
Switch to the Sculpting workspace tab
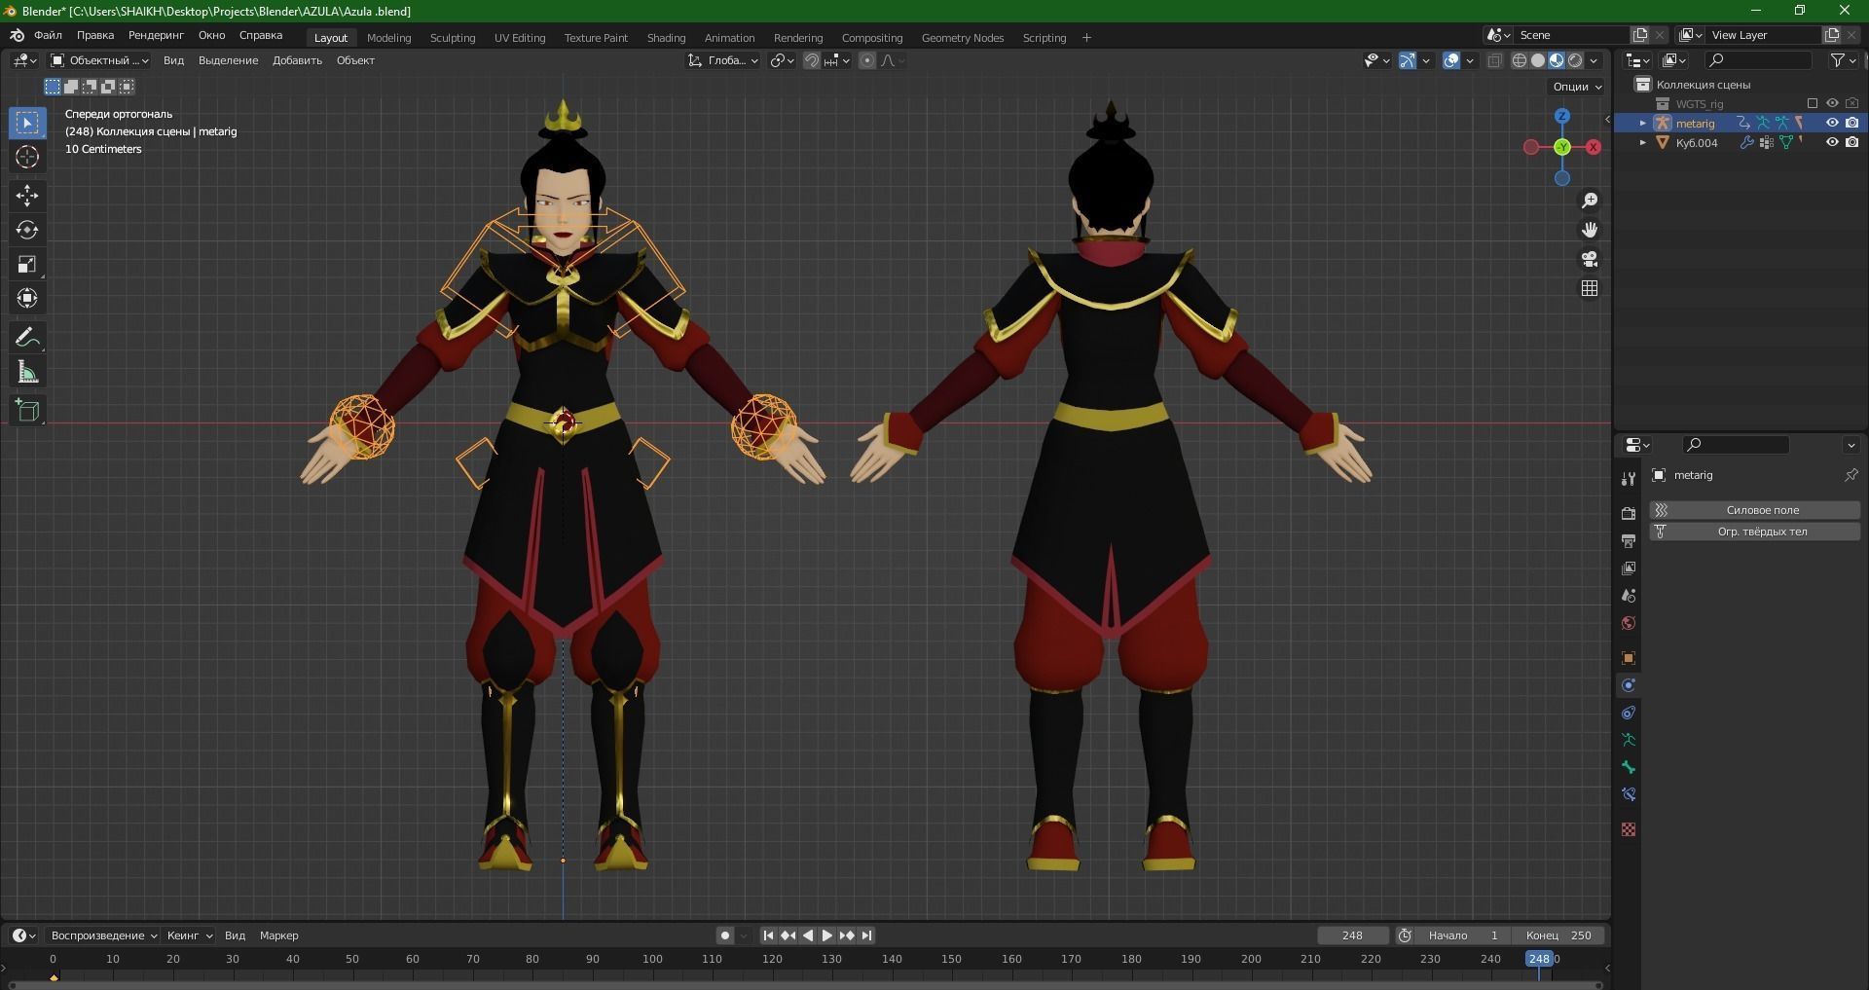pos(453,38)
